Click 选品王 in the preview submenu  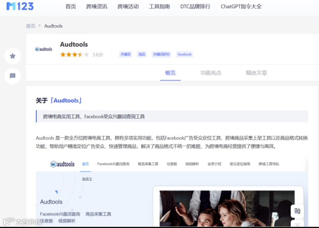point(87,179)
